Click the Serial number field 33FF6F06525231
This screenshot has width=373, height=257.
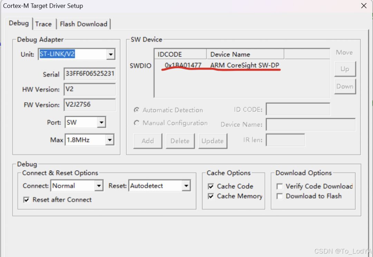90,74
